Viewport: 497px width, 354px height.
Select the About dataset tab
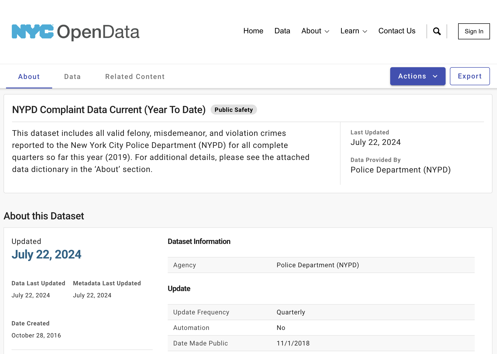tap(29, 76)
